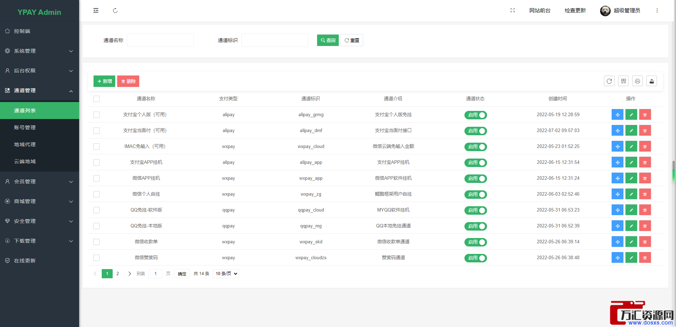Go to next page arrow
Viewport: 676px width, 327px height.
(130, 274)
